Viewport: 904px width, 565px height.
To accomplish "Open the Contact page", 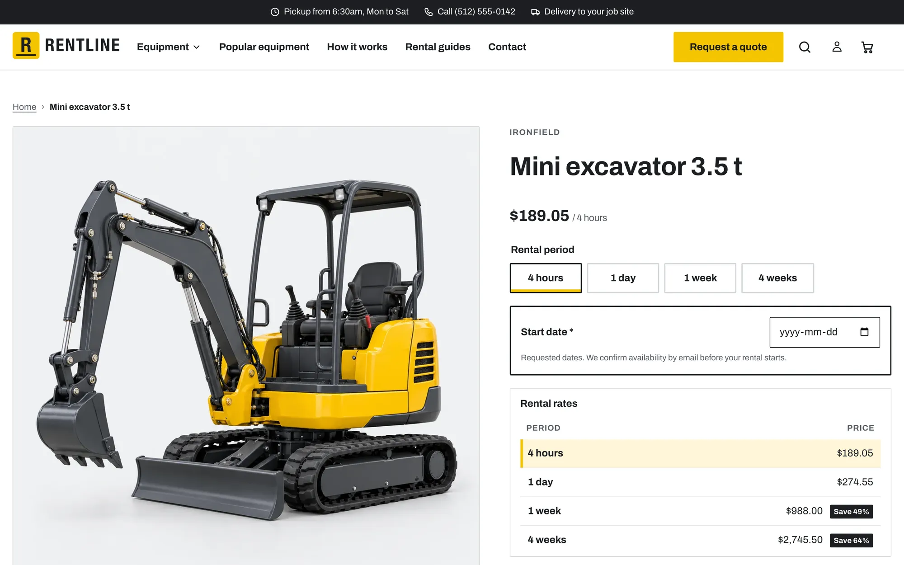I will [x=507, y=47].
